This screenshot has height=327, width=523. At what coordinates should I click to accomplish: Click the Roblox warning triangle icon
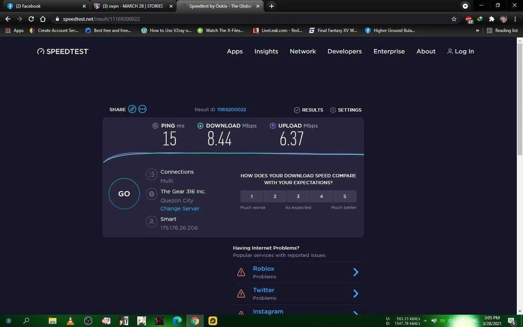[x=241, y=272]
